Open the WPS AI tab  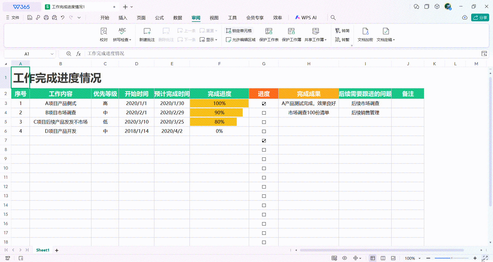[x=306, y=17]
